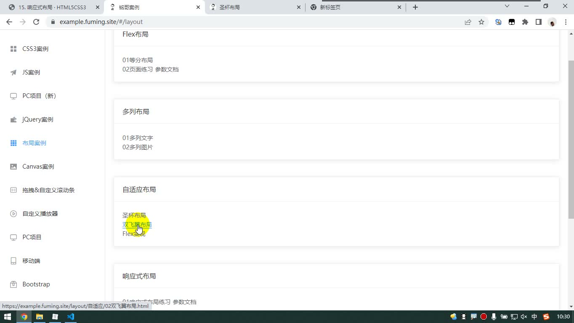This screenshot has width=574, height=323.
Task: Open the Windows Start menu
Action: click(x=8, y=317)
